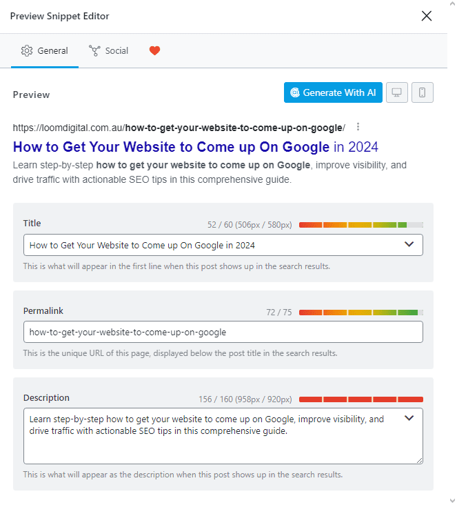Close the Preview Snippet Editor
Image resolution: width=457 pixels, height=505 pixels.
(x=426, y=16)
